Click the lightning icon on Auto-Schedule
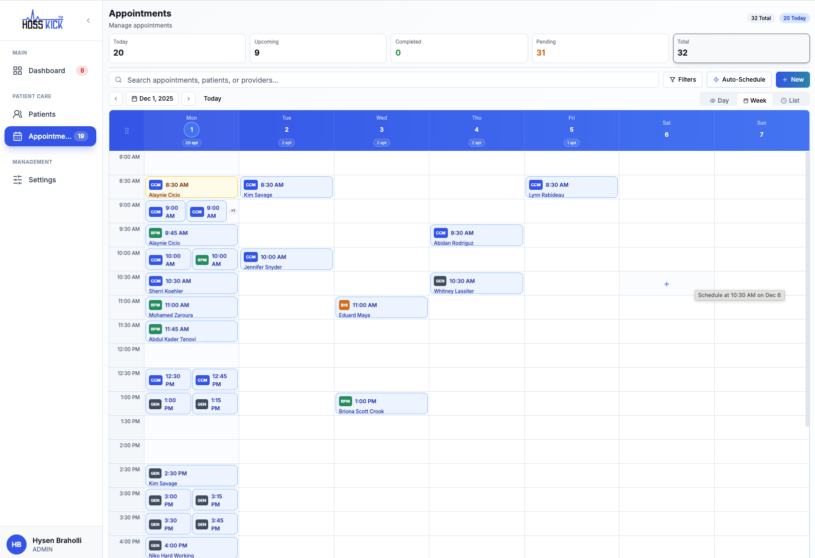Screen dimensions: 815x558 [x=716, y=80]
